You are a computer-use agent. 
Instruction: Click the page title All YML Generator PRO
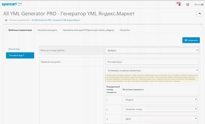coord(69,14)
